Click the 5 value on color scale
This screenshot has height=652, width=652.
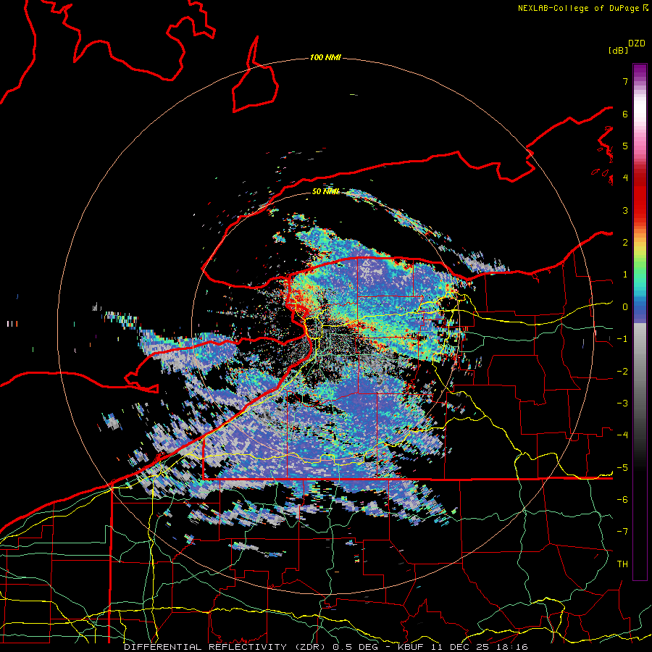coord(625,146)
